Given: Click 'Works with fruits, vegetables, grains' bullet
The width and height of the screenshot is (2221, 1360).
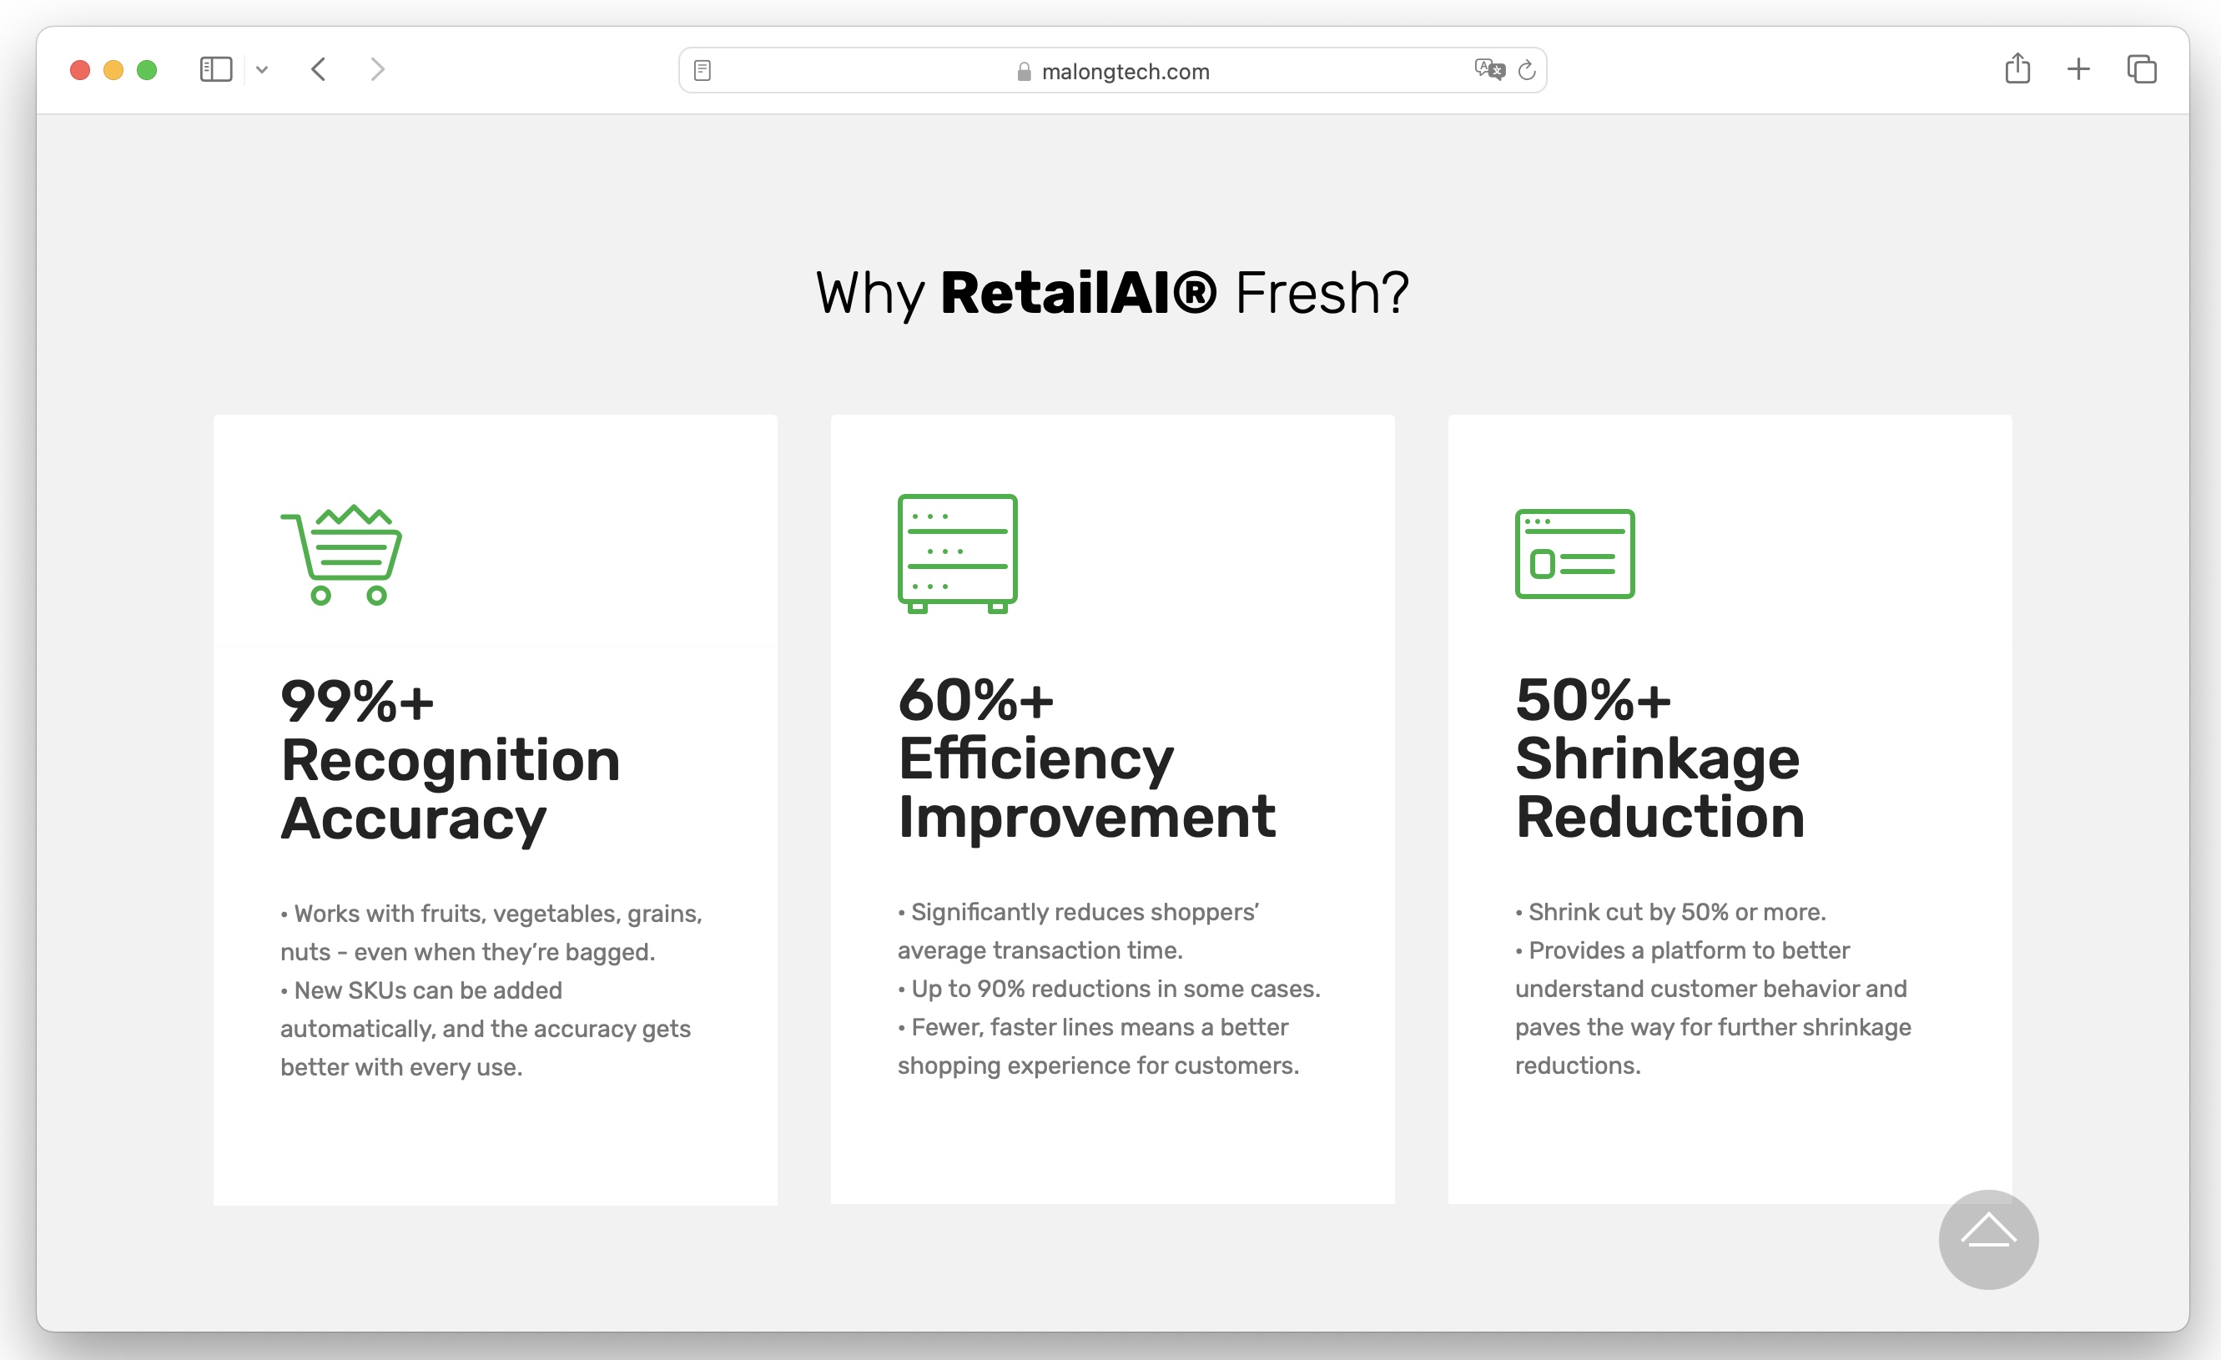Looking at the screenshot, I should click(x=491, y=933).
